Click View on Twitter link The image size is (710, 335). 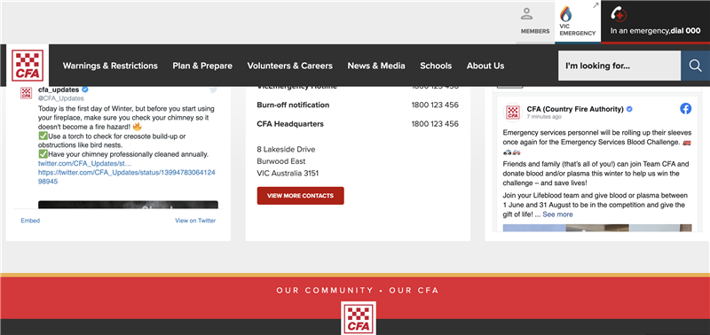tap(195, 221)
